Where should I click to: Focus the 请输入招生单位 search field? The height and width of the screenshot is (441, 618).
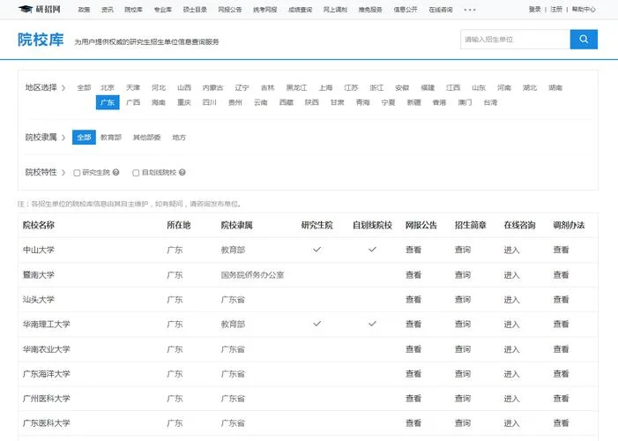pos(515,39)
